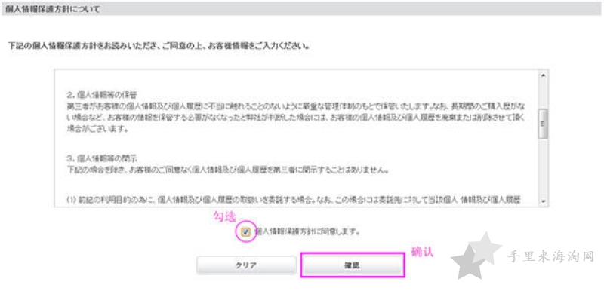
Task: Click the paragraph starting (1) 前記の利用目的
Action: 294,200
